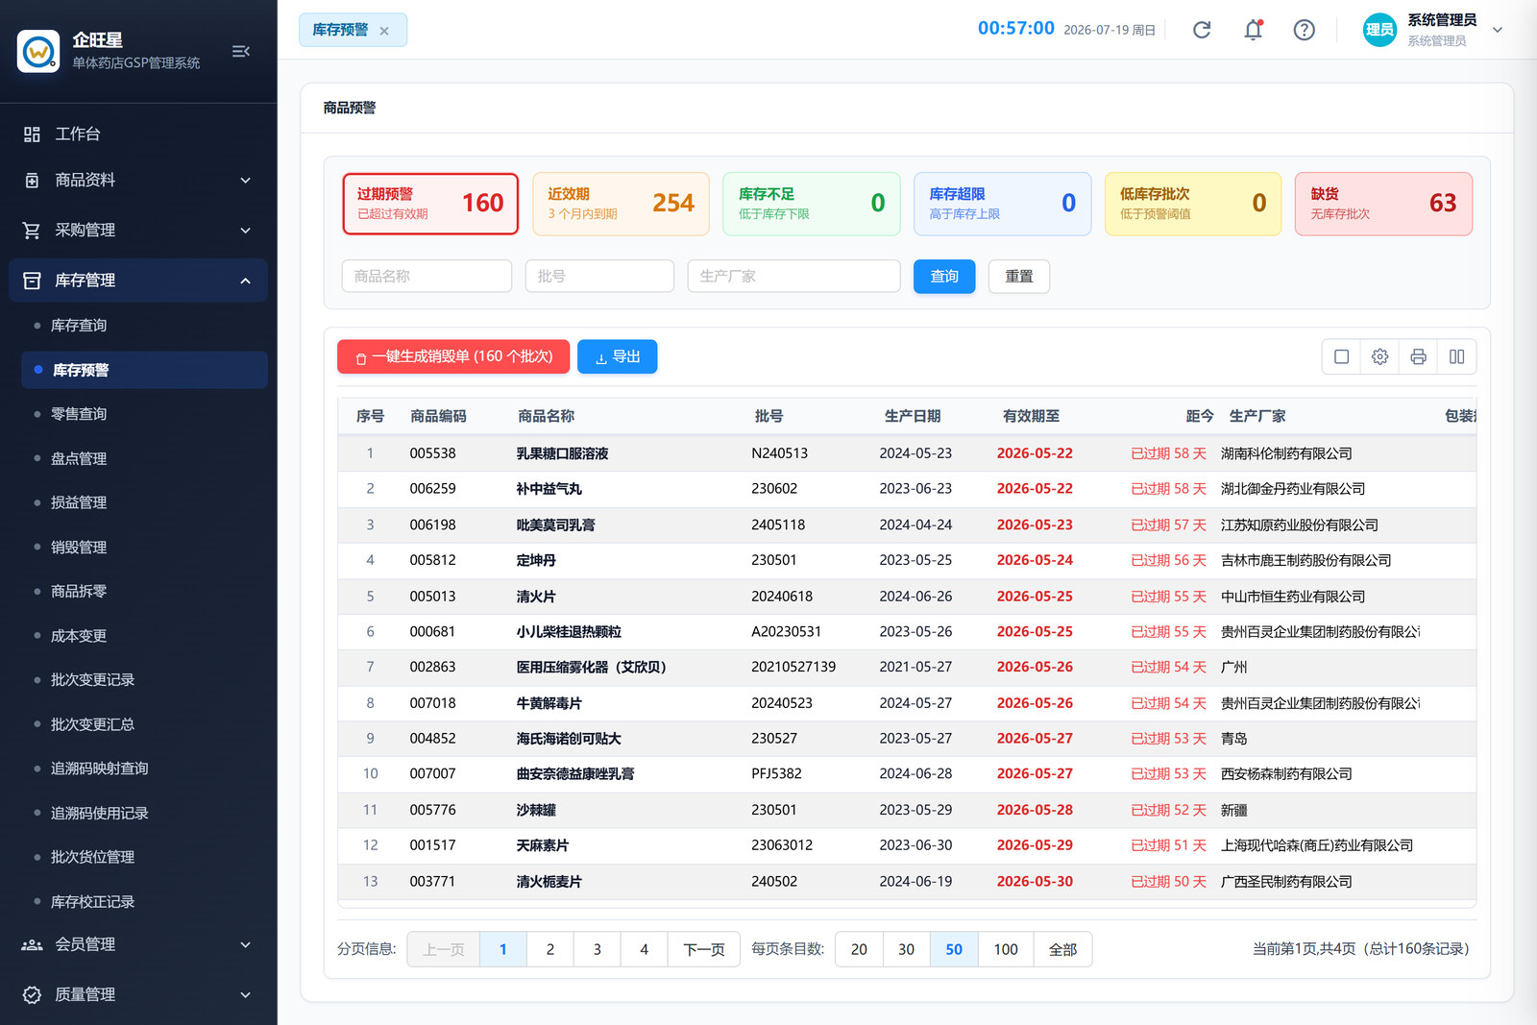The width and height of the screenshot is (1537, 1025).
Task: Open 库存校正记录 menu item
Action: pos(144,902)
